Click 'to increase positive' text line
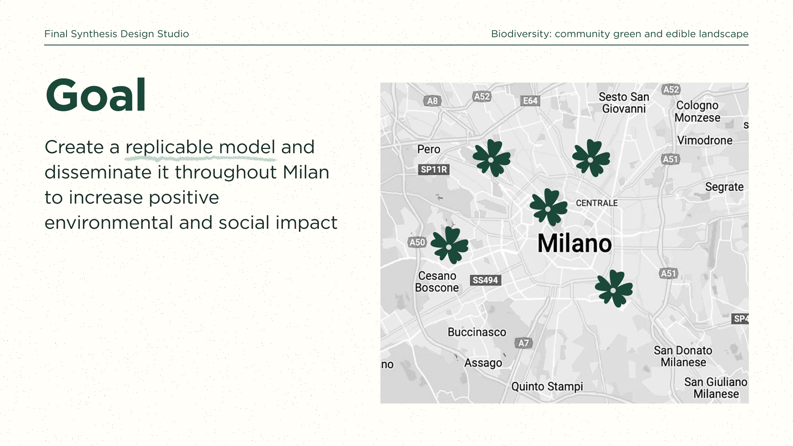This screenshot has height=446, width=793. pyautogui.click(x=132, y=198)
